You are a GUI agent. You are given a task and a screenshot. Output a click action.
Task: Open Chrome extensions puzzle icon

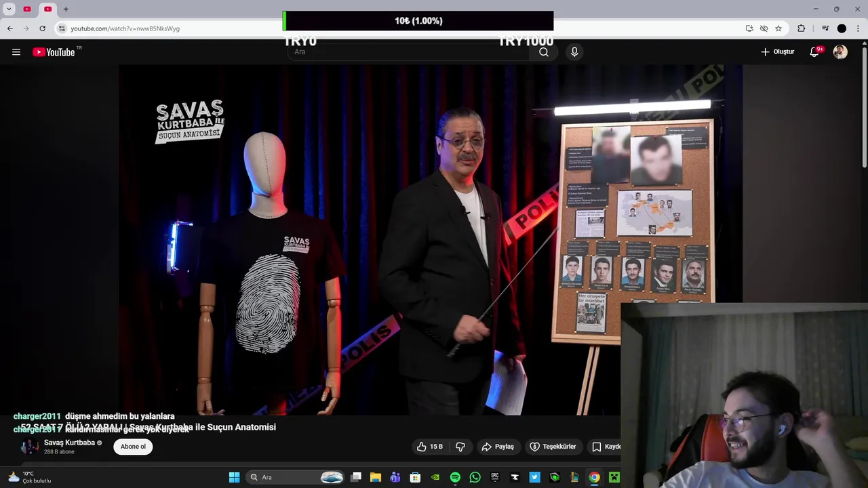click(802, 28)
